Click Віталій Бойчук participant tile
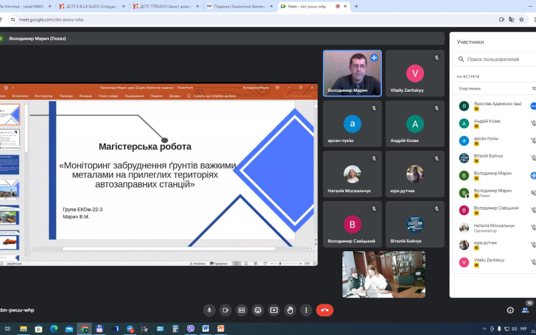This screenshot has width=536, height=335. tap(415, 224)
